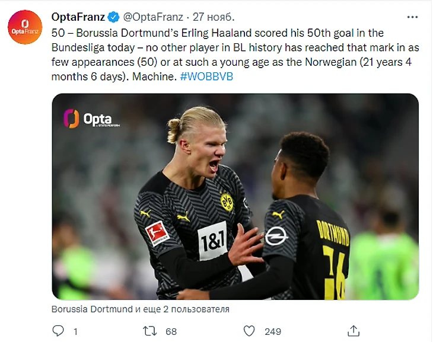Click the reply speech bubble icon
Image resolution: width=433 pixels, height=342 pixels.
tap(58, 331)
